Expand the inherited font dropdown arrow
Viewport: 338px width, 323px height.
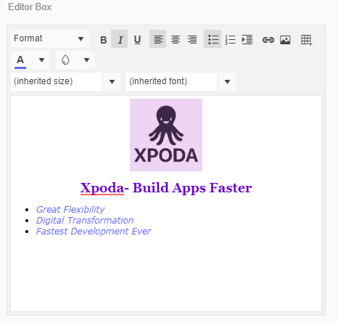pos(227,82)
